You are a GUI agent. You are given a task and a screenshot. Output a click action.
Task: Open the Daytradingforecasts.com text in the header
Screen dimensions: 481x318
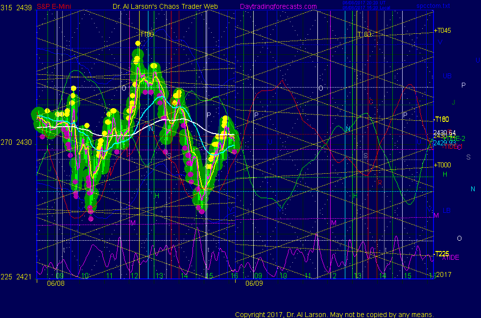278,6
